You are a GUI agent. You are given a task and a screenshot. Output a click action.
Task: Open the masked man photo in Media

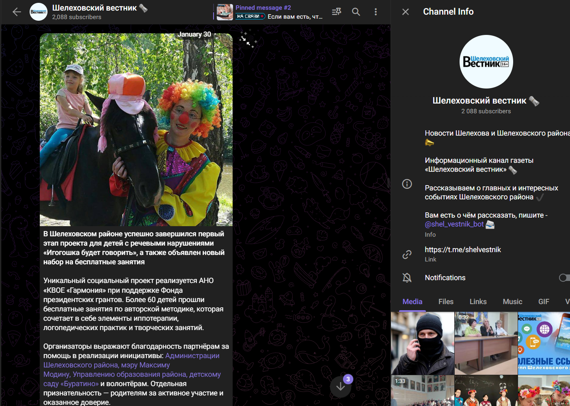422,343
